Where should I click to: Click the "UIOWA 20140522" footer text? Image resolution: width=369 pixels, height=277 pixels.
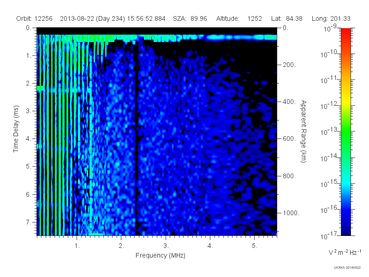347,268
